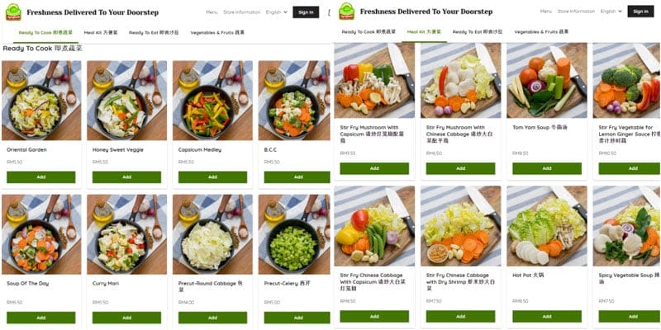Expand the English language dropdown on left page
The height and width of the screenshot is (330, 661).
click(277, 12)
